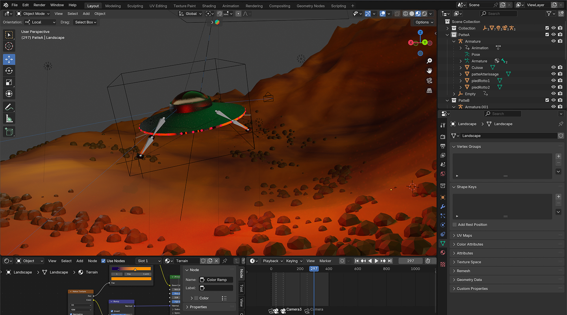Image resolution: width=567 pixels, height=315 pixels.
Task: Open the Material properties tab
Action: point(443,253)
